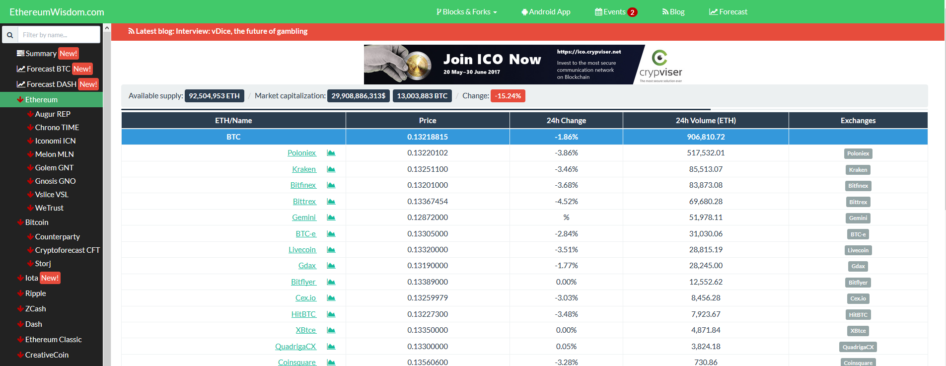946x366 pixels.
Task: Sort by the 24h Change column header
Action: tap(566, 120)
